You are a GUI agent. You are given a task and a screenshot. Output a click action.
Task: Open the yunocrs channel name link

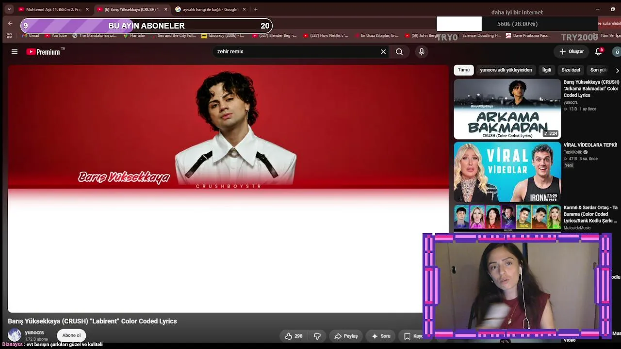coord(34,333)
